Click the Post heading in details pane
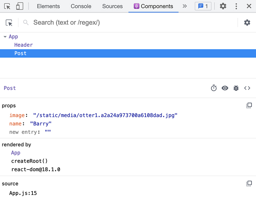The width and height of the screenshot is (256, 203). [x=10, y=88]
